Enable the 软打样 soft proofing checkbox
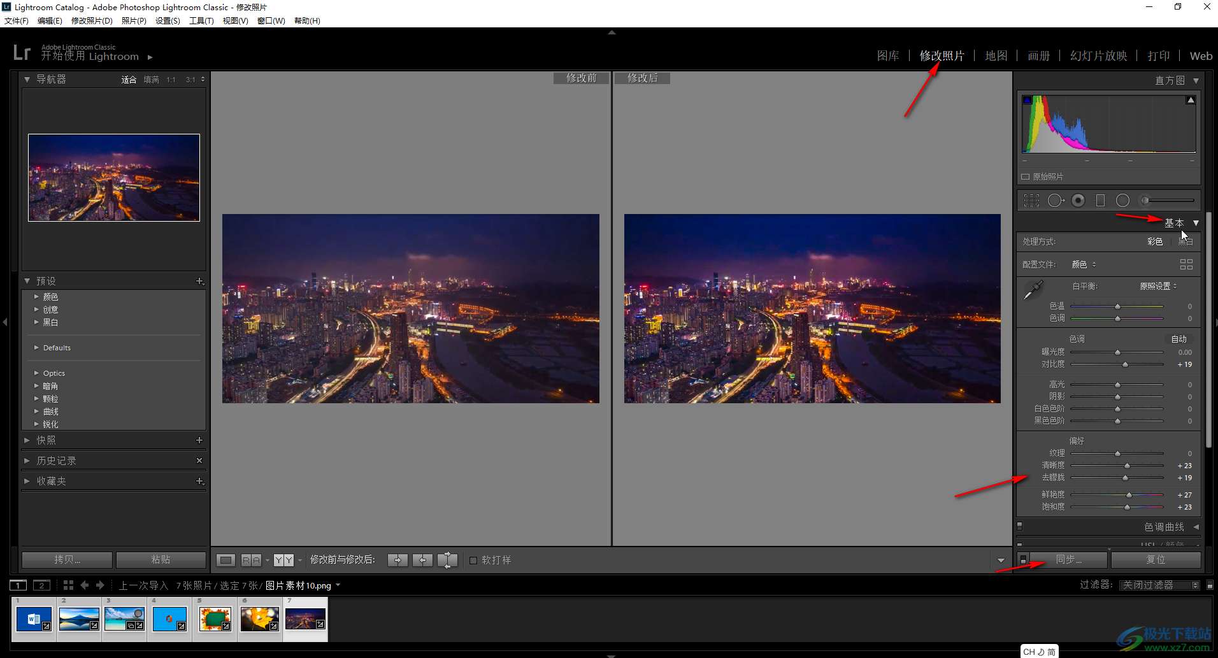This screenshot has height=658, width=1218. coord(473,561)
